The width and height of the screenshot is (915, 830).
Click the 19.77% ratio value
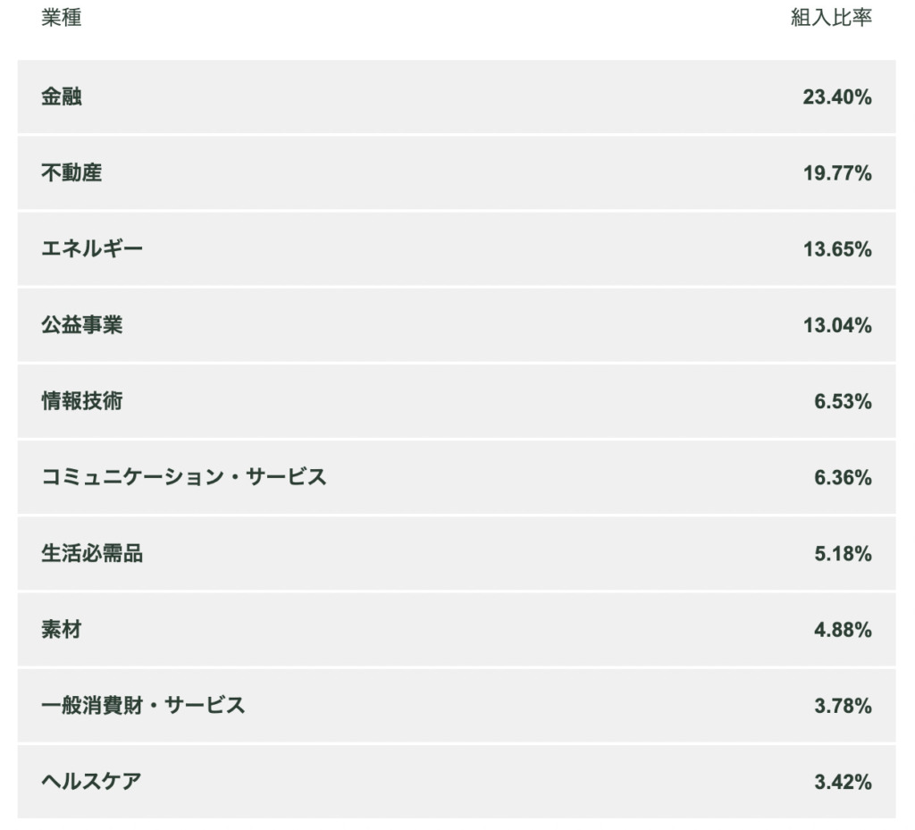tap(836, 173)
